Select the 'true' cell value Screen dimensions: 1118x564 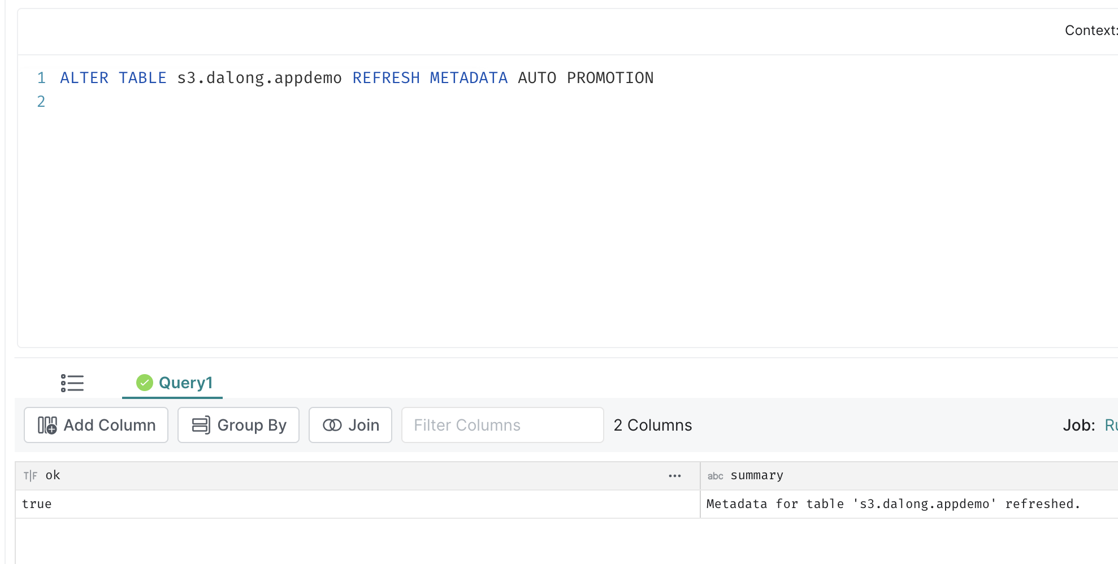point(37,504)
